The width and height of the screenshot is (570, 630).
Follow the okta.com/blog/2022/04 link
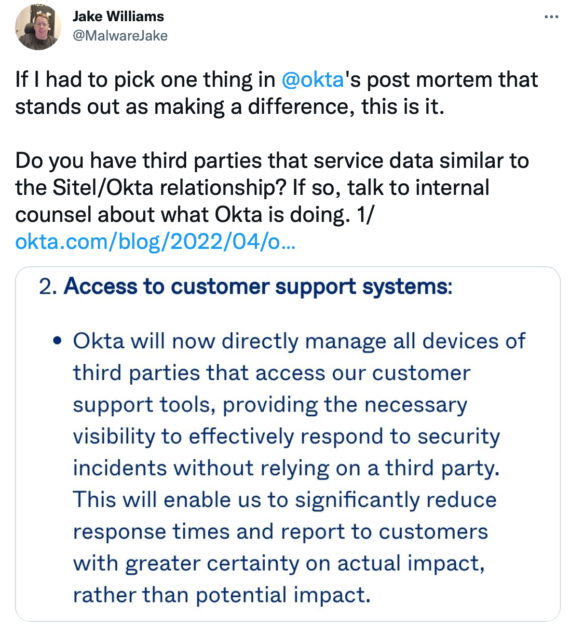[x=155, y=241]
